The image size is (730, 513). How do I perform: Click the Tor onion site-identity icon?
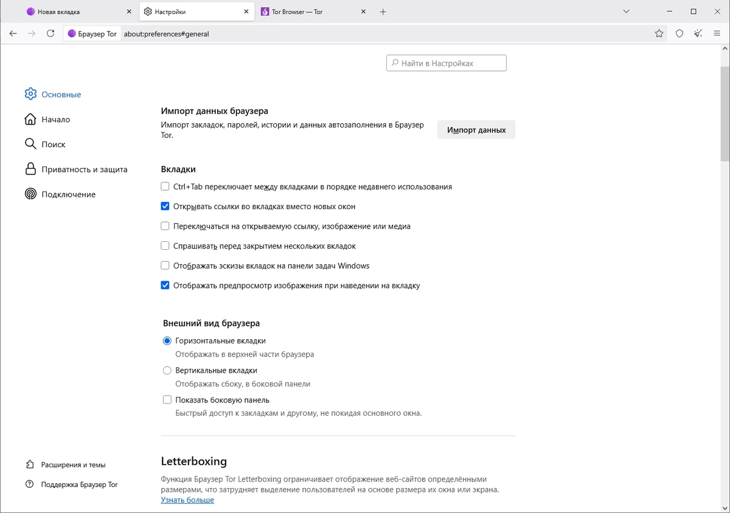pos(72,34)
